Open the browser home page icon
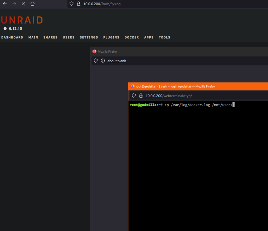Screen dimensions: 268x231 [32, 4]
